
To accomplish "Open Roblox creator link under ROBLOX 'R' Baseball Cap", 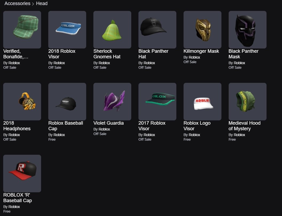I will tap(14, 207).
